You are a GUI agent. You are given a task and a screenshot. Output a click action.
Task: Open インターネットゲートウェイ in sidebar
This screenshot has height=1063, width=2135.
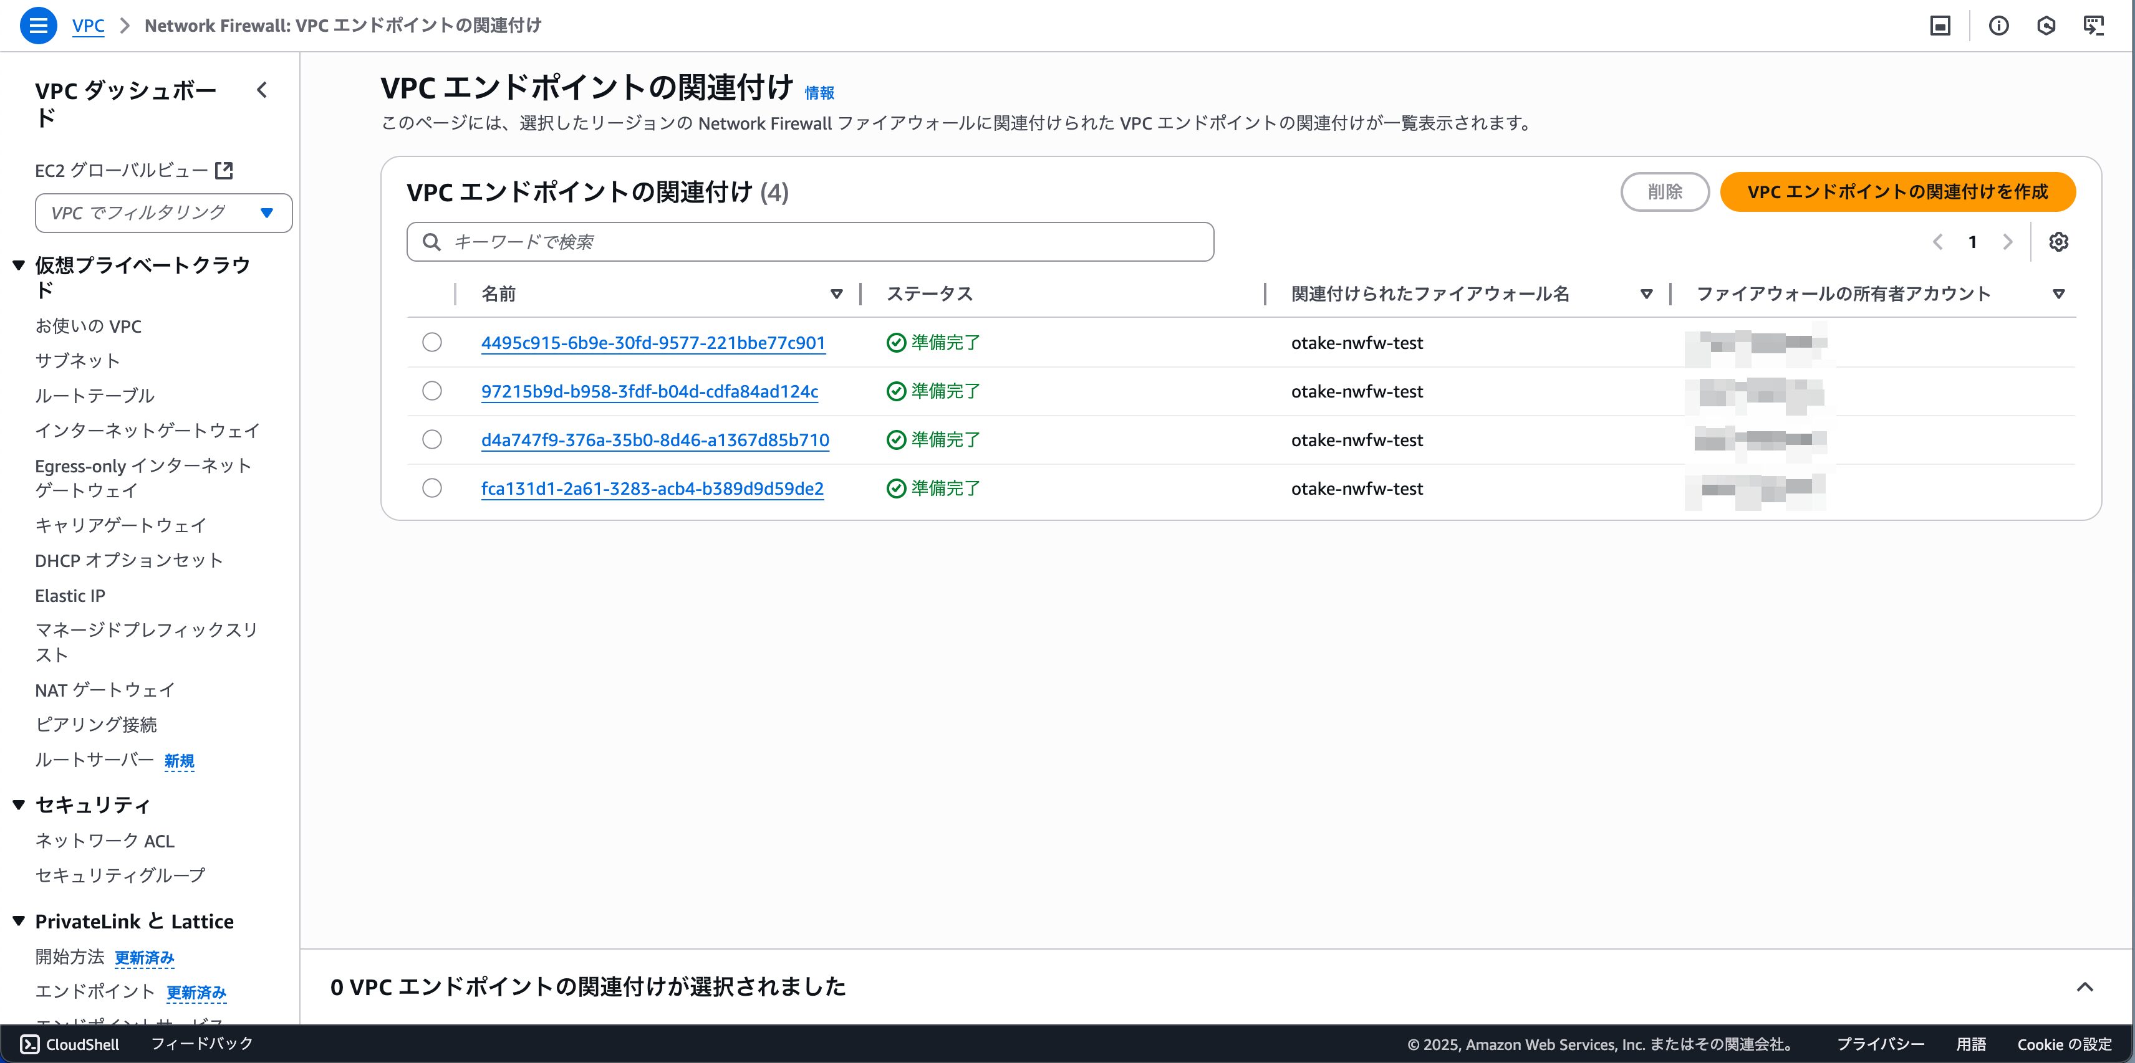(148, 431)
